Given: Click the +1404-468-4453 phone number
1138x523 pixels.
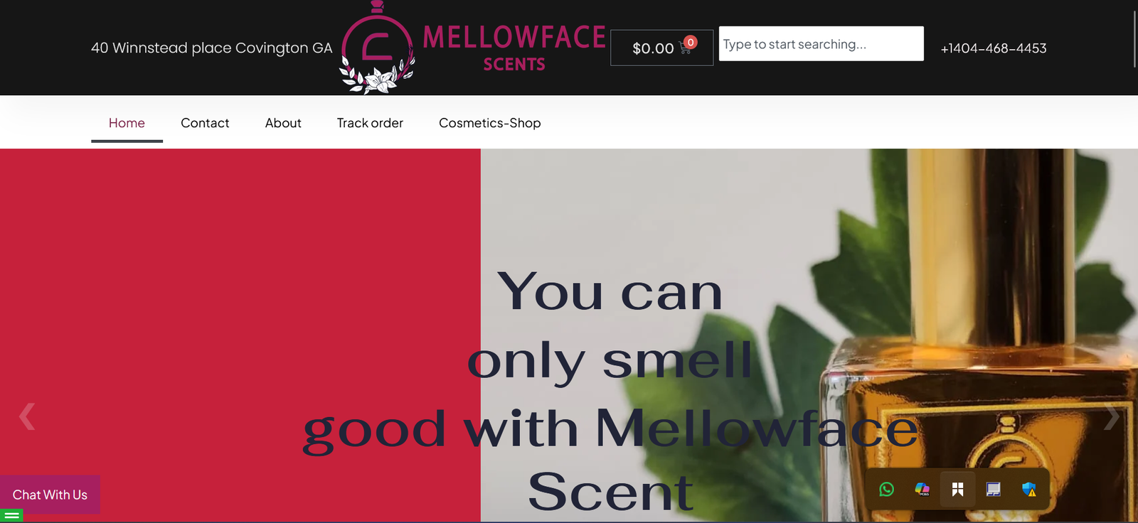Looking at the screenshot, I should click(x=994, y=48).
